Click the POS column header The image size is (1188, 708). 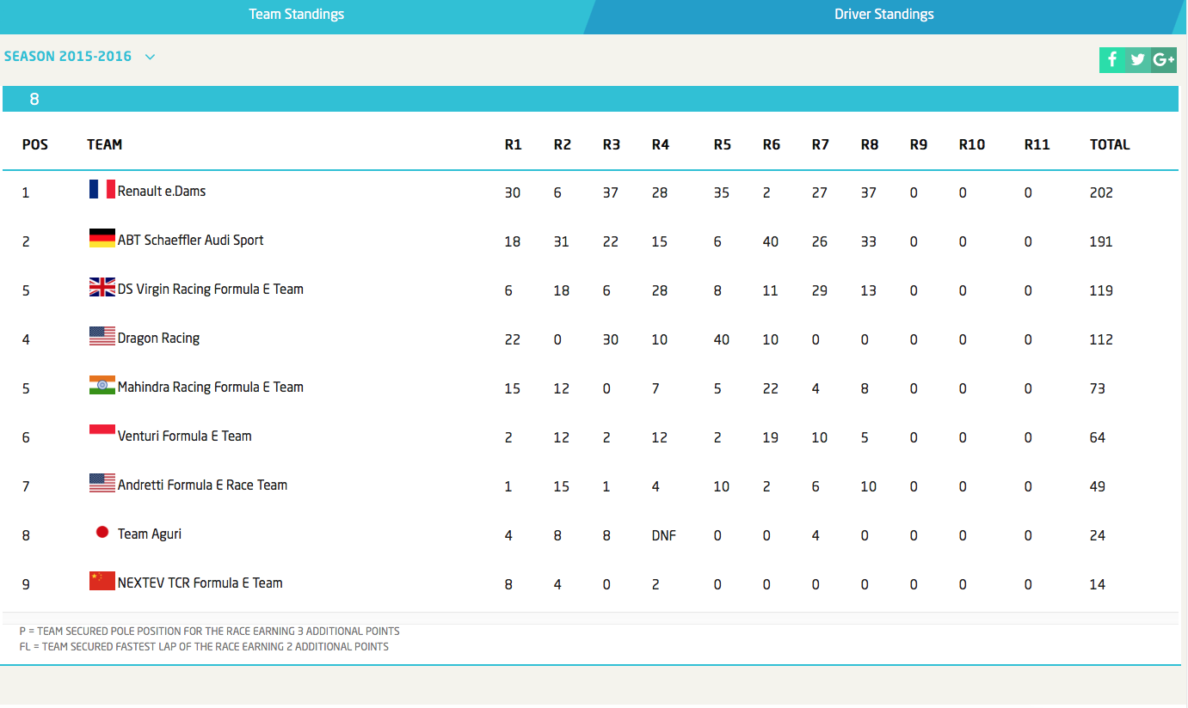click(x=35, y=144)
